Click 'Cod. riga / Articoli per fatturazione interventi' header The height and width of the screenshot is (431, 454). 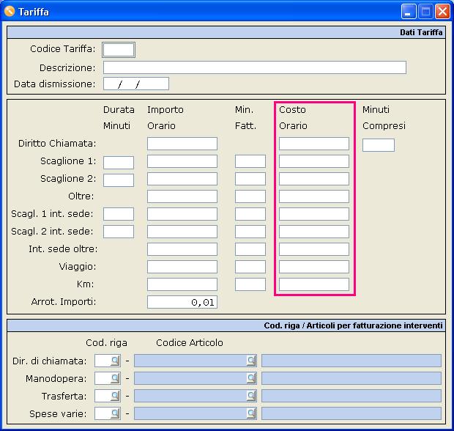click(x=226, y=325)
